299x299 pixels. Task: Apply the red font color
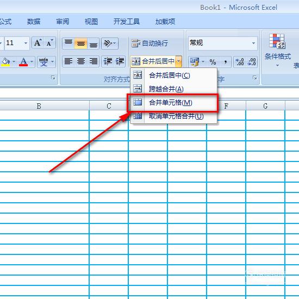(23, 62)
